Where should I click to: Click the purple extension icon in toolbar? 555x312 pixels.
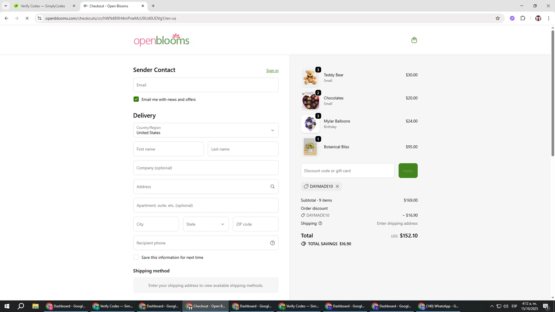pos(512,18)
